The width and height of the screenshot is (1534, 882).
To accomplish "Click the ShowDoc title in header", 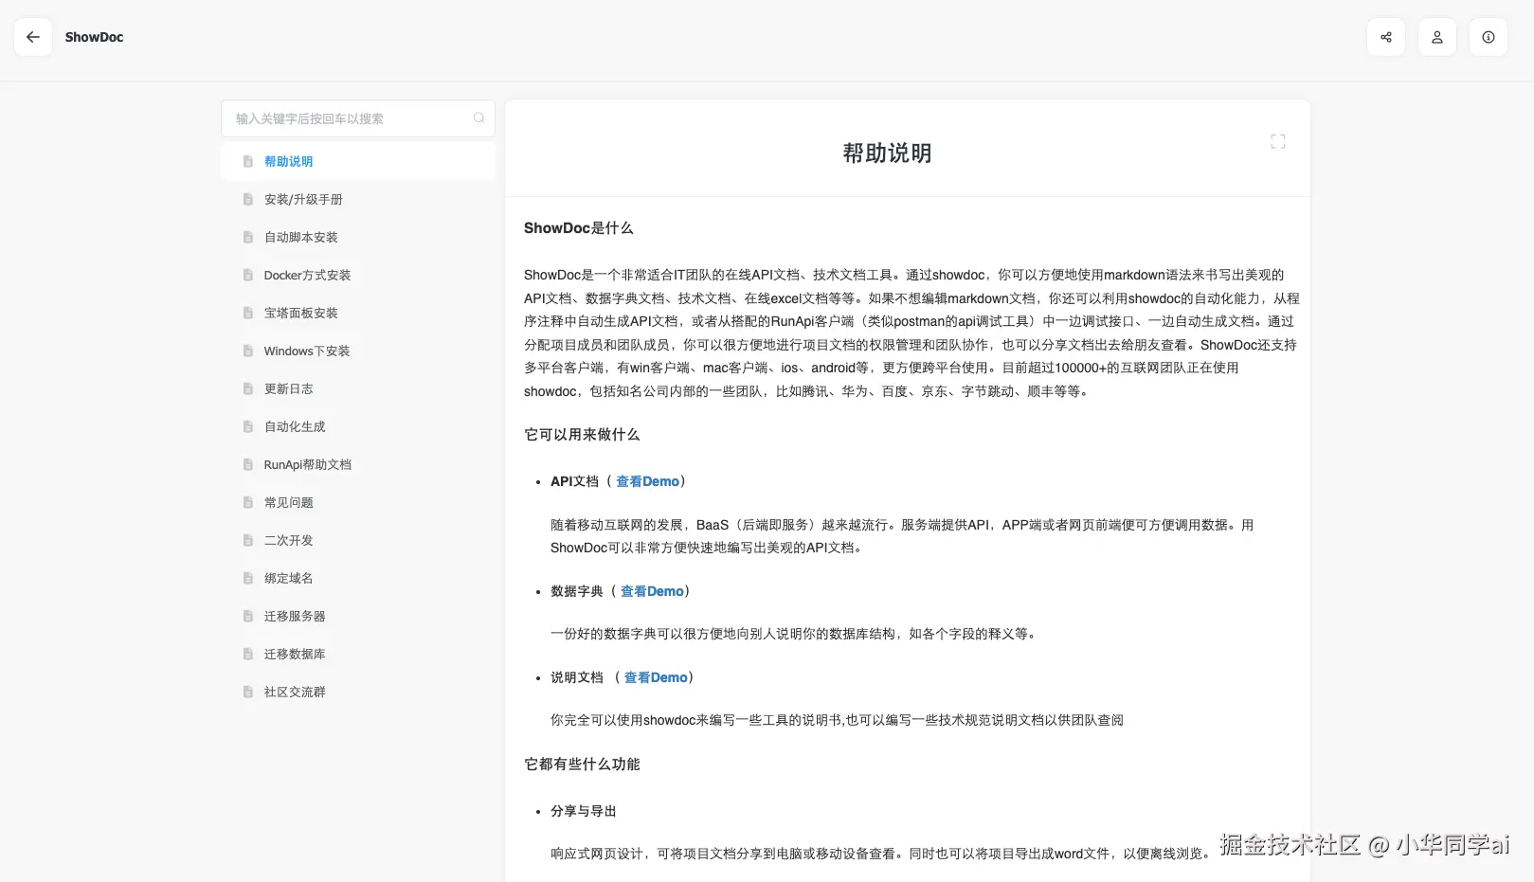I will (x=94, y=37).
